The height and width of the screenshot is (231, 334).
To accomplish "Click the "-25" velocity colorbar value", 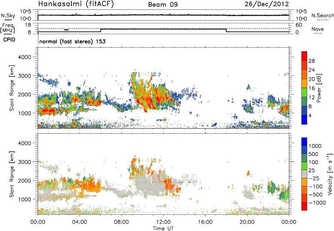I will pyautogui.click(x=314, y=178).
